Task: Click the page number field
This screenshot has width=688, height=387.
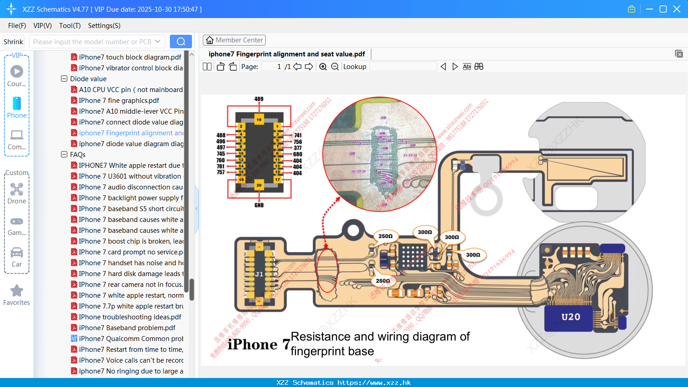Action: click(272, 67)
